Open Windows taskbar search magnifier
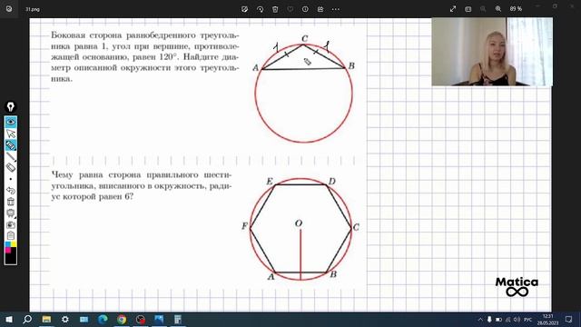 (27, 319)
